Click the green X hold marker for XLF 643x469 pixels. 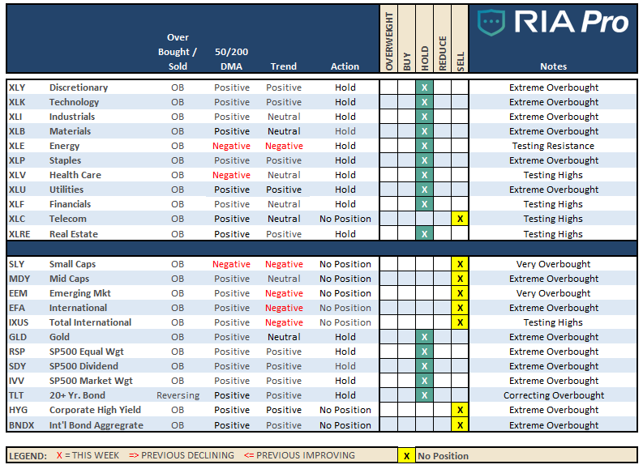coord(424,204)
